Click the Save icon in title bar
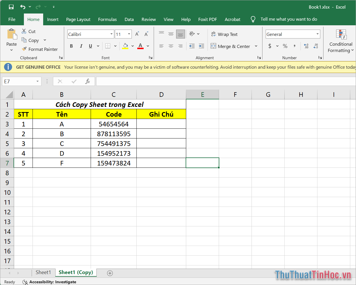356x285 pixels. tap(11, 7)
